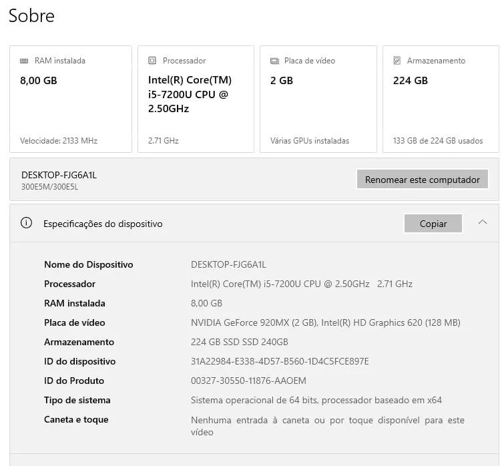The width and height of the screenshot is (502, 466).
Task: Click the RAM instalada memory icon
Action: 24,61
